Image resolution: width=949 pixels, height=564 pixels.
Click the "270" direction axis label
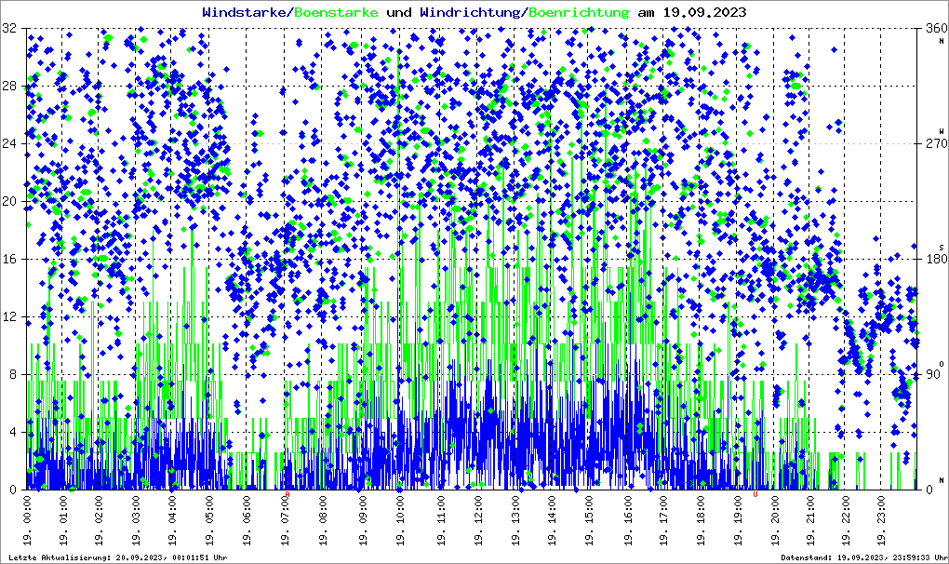pos(936,144)
